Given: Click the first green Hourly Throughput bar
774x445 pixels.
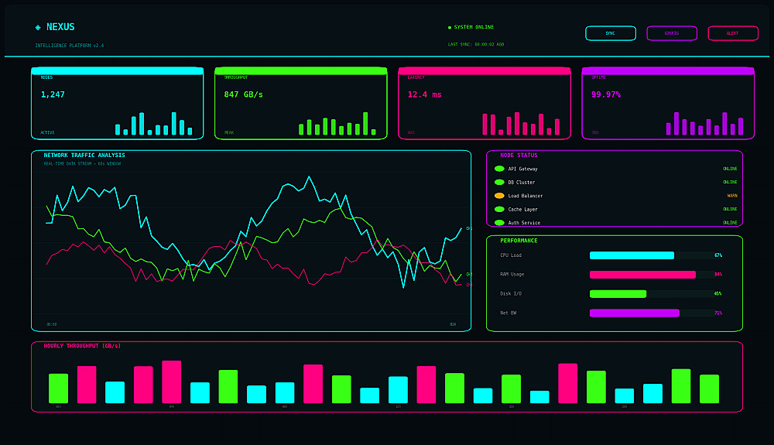Looking at the screenshot, I should pyautogui.click(x=58, y=389).
